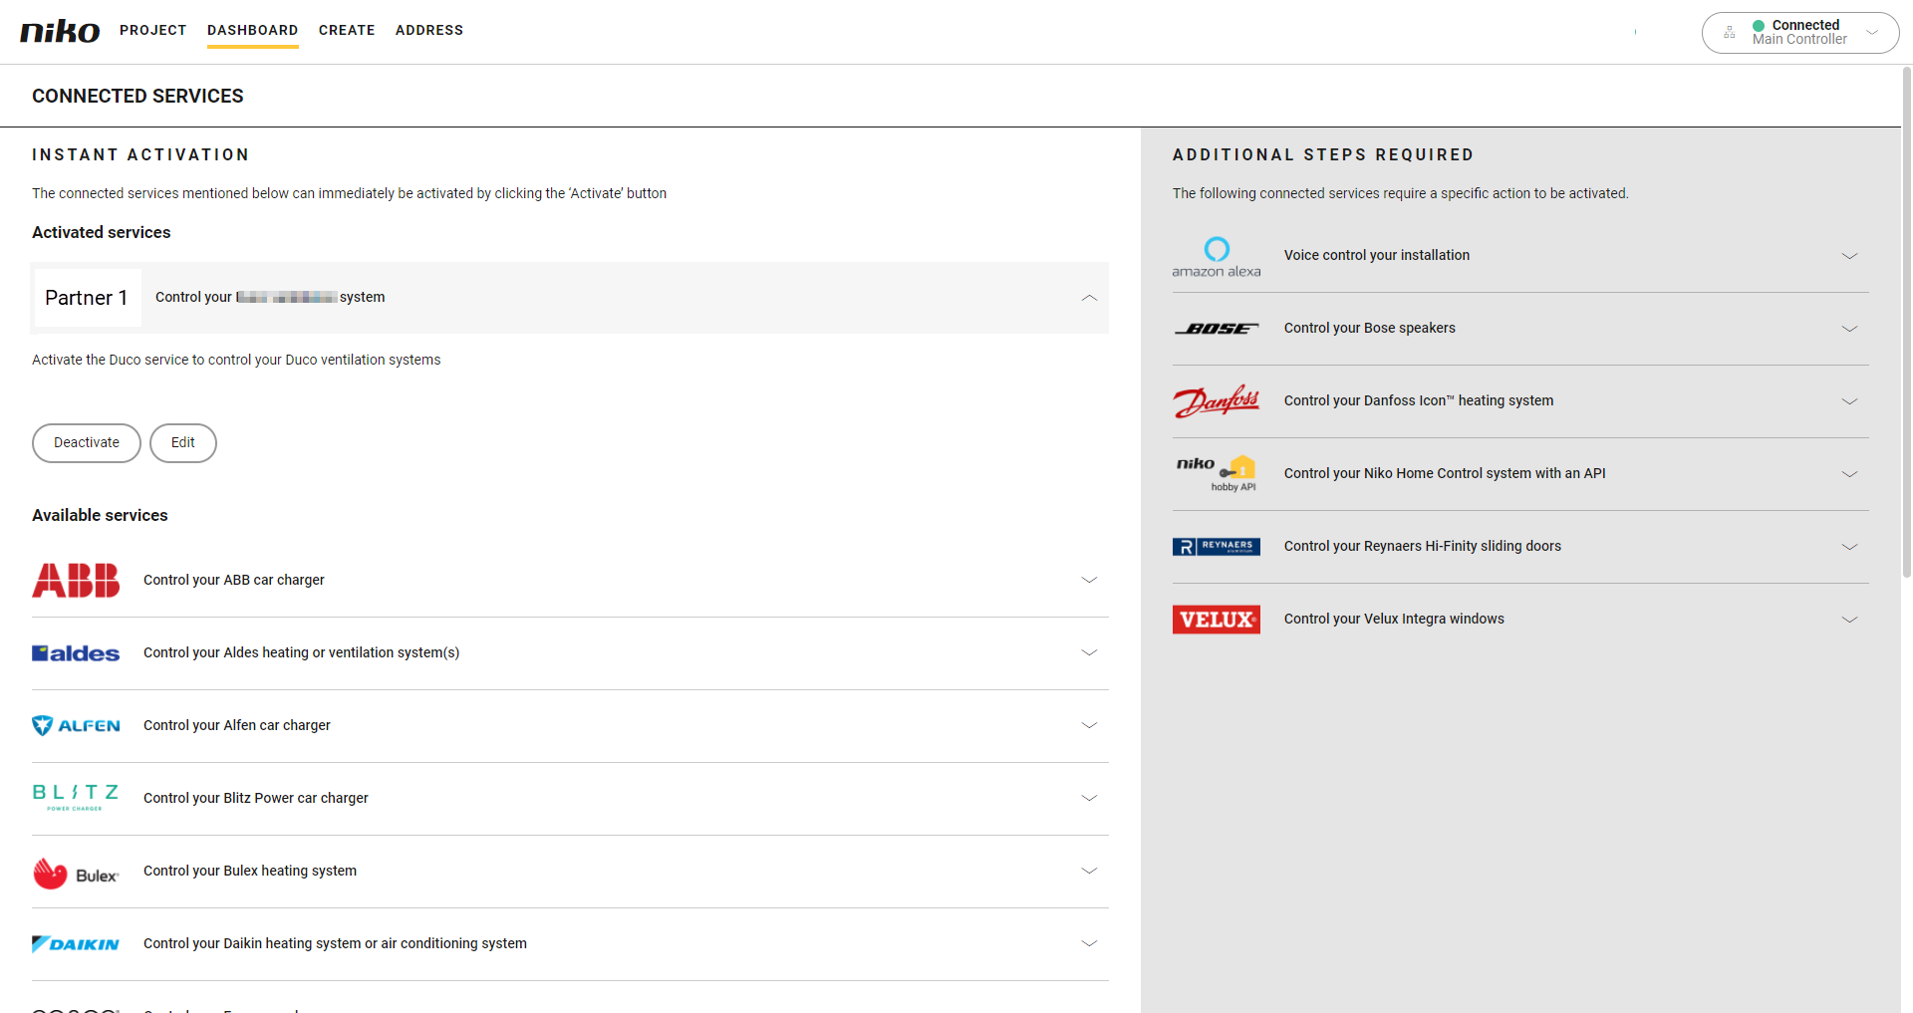Switch to the Create tab

[347, 30]
